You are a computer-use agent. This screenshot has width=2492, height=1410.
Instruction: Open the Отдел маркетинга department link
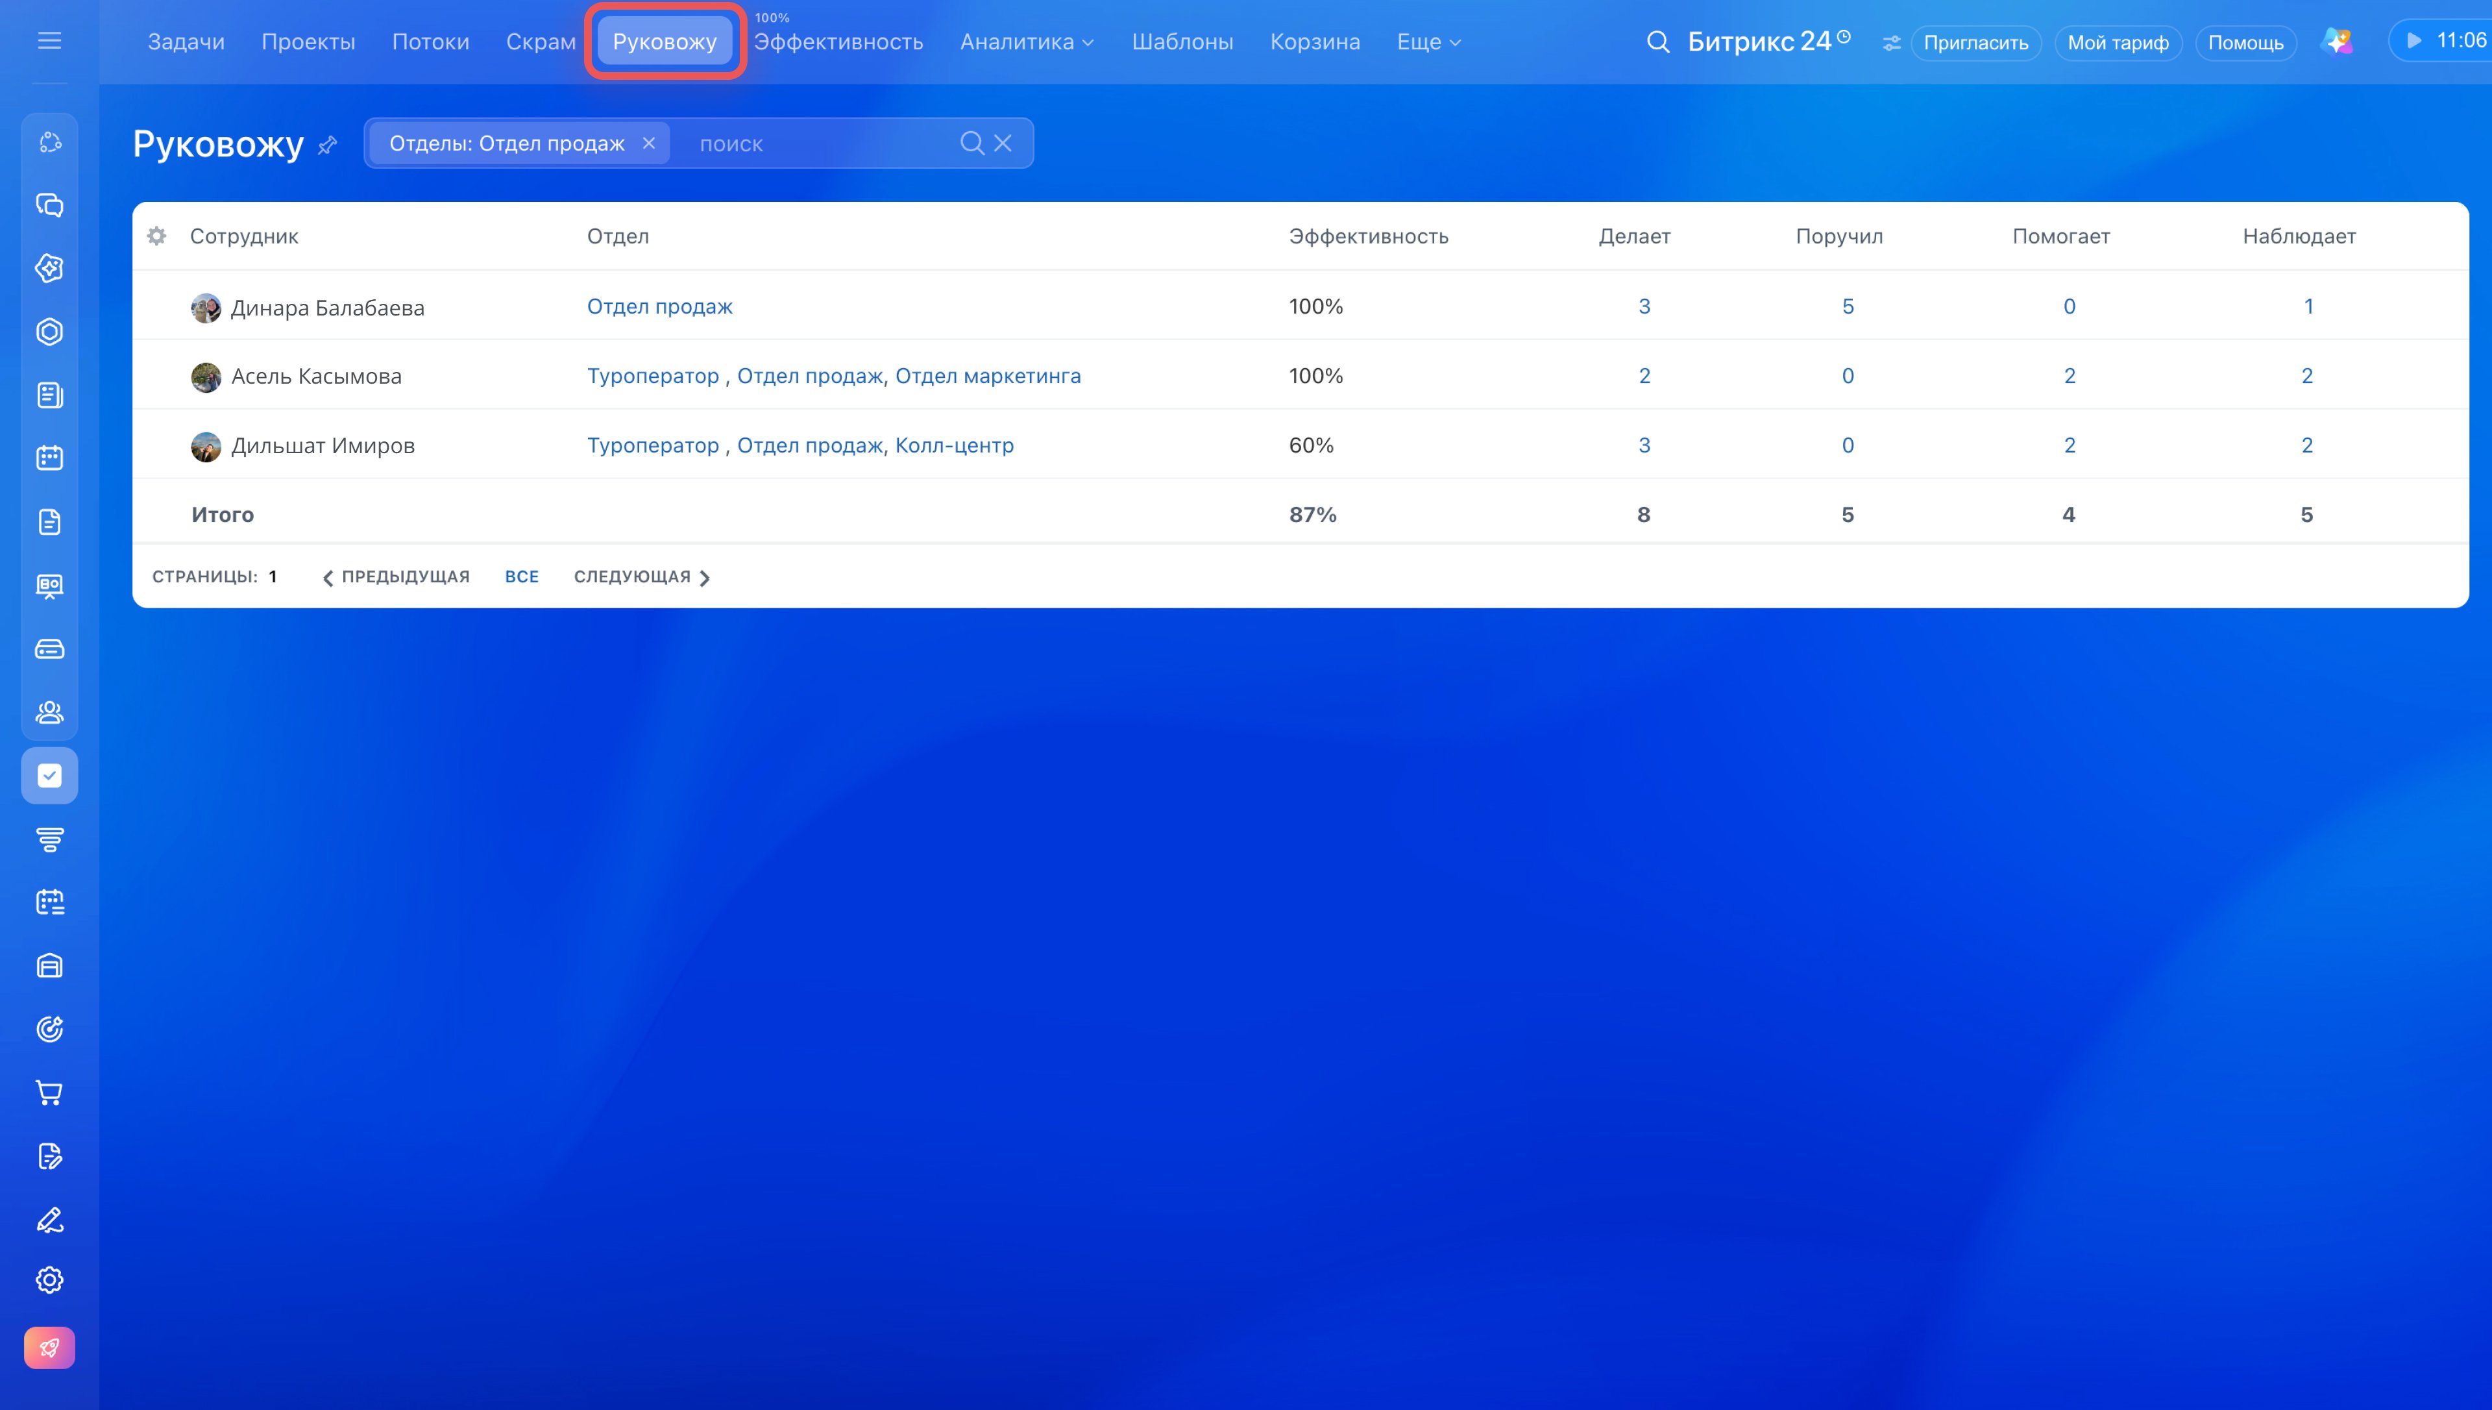[987, 376]
